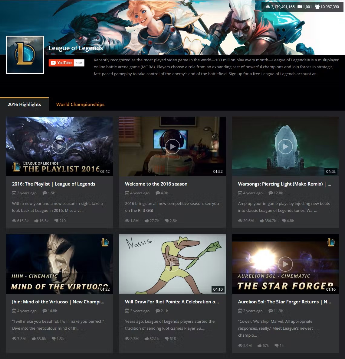The image size is (345, 359).
Task: Click the comments icon beside 4.9k
Action: pyautogui.click(x=158, y=193)
